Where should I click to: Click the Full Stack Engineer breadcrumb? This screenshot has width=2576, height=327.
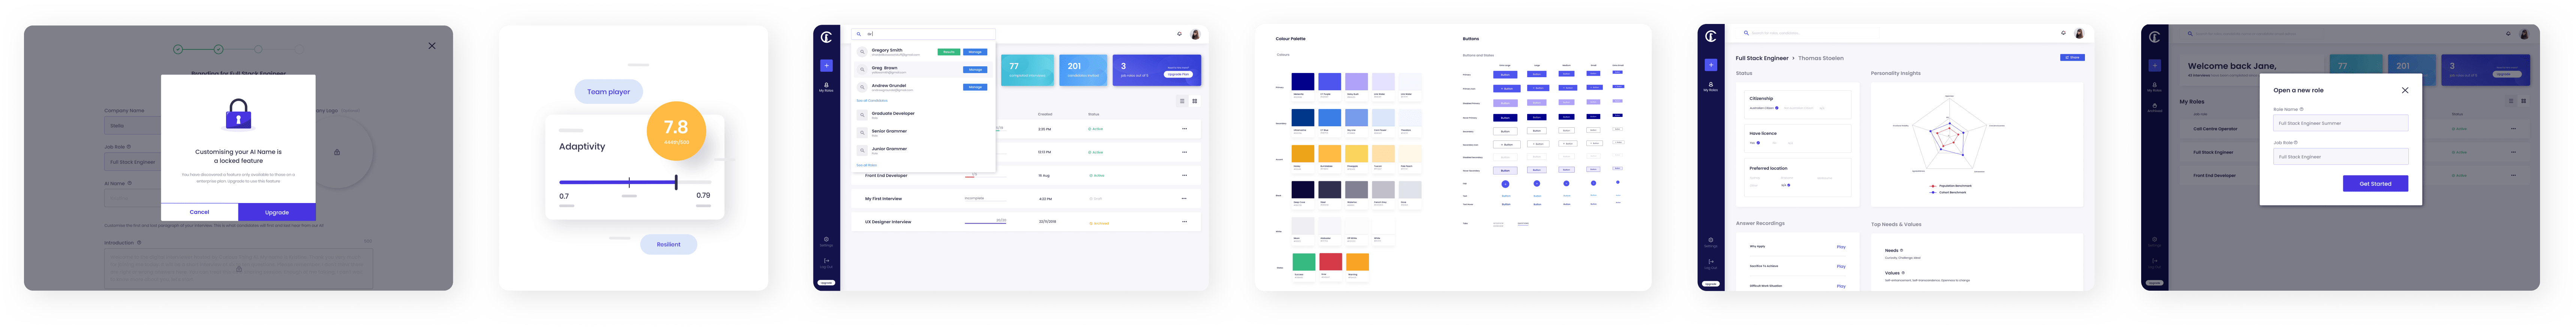(x=1762, y=58)
